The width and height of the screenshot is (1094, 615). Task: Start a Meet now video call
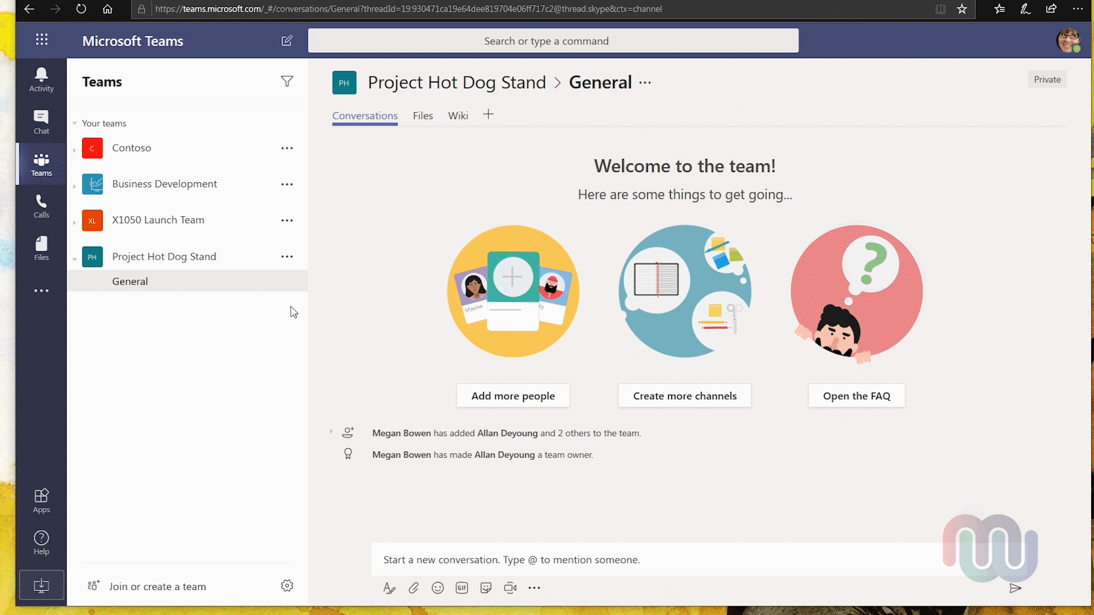pos(511,588)
